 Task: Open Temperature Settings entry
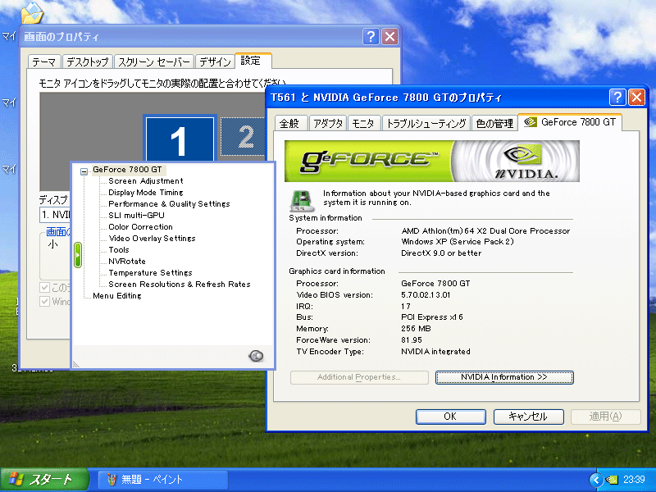(x=150, y=273)
